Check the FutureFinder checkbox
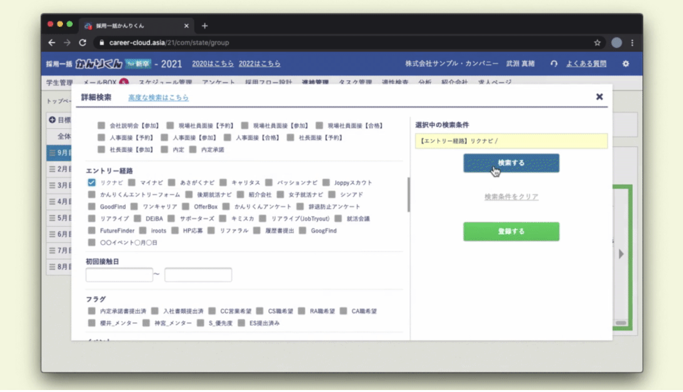 pyautogui.click(x=91, y=230)
